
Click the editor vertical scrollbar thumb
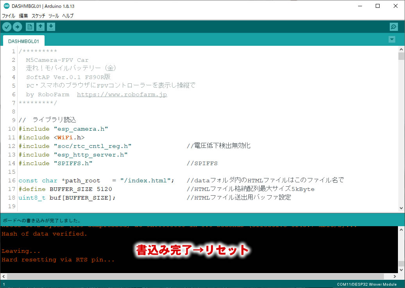pos(401,56)
